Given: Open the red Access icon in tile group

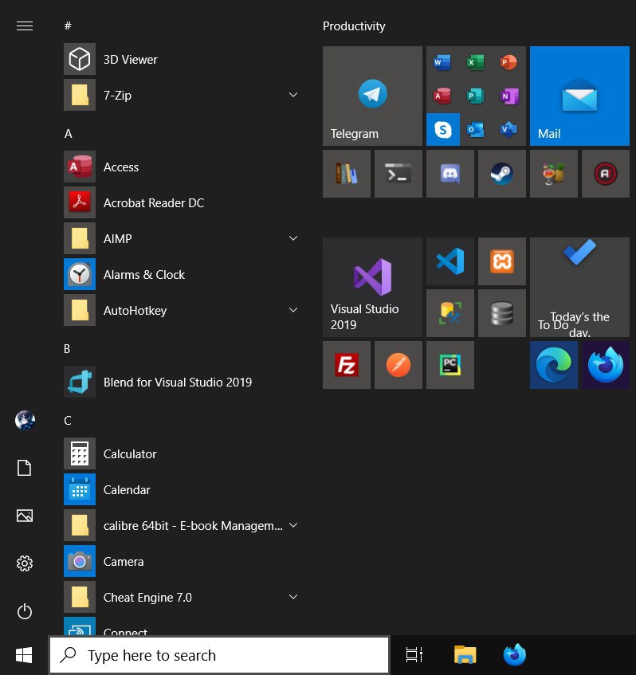Looking at the screenshot, I should pyautogui.click(x=442, y=96).
